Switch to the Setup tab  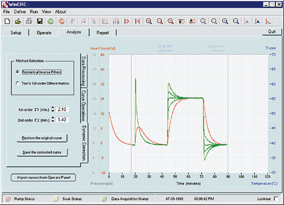point(16,33)
